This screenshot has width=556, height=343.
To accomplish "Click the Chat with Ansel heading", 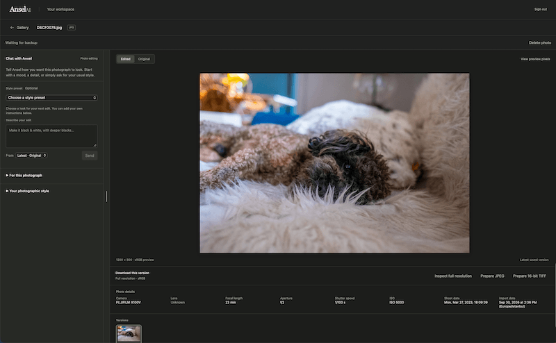I will pyautogui.click(x=19, y=58).
